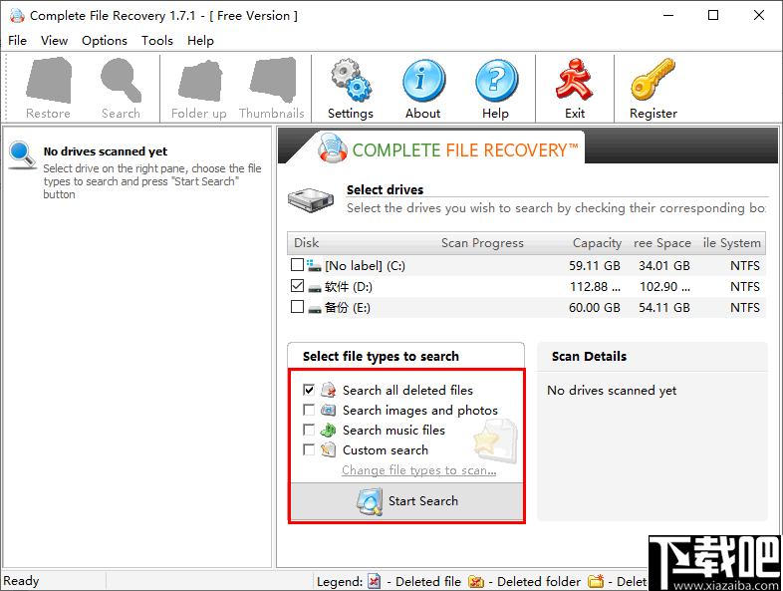Select the 59.11 GB capacity cell

click(595, 266)
